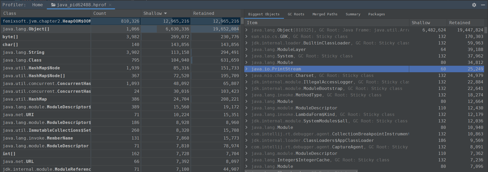Expand the java.lang.ModuleLayer item
The height and width of the screenshot is (172, 488).
[246, 50]
